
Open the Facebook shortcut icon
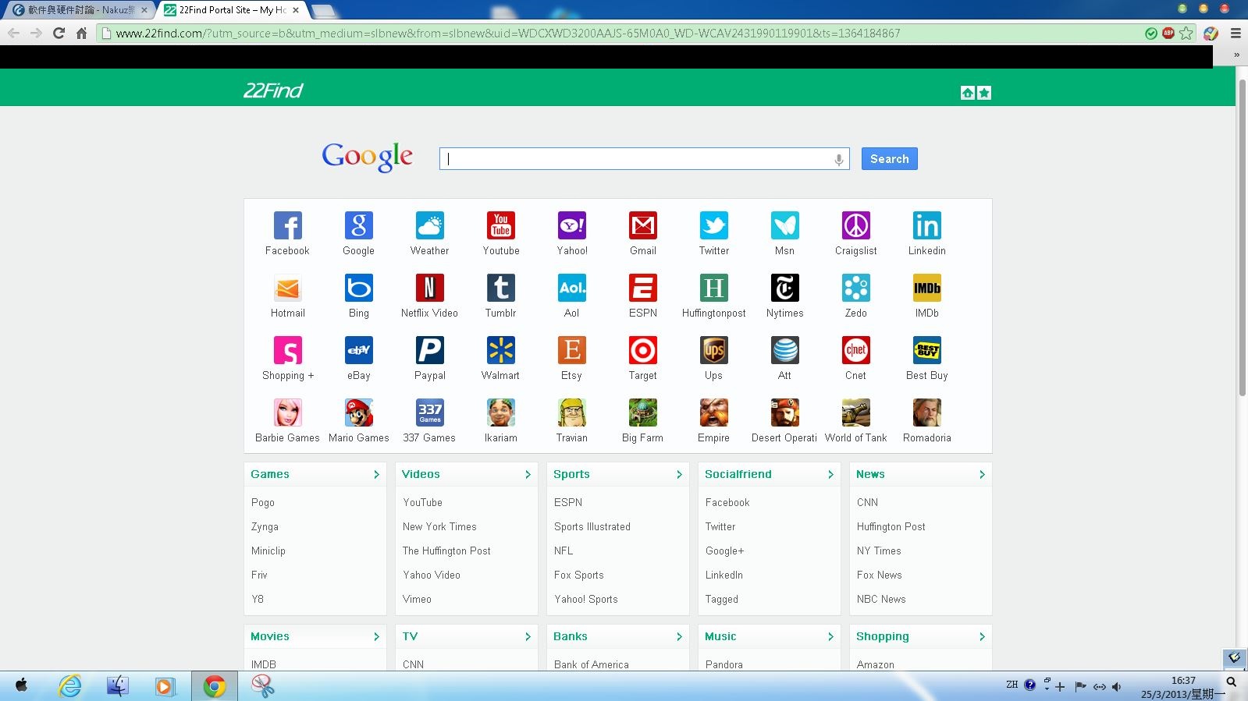[x=287, y=226]
